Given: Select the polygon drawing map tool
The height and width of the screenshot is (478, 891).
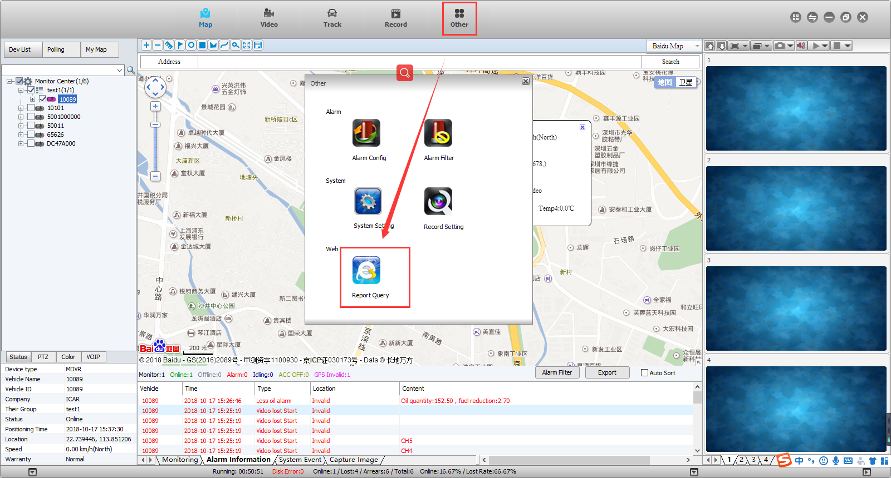Looking at the screenshot, I should click(x=213, y=45).
